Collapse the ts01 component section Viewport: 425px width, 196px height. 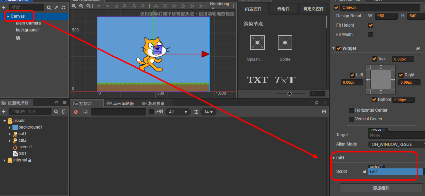point(334,158)
